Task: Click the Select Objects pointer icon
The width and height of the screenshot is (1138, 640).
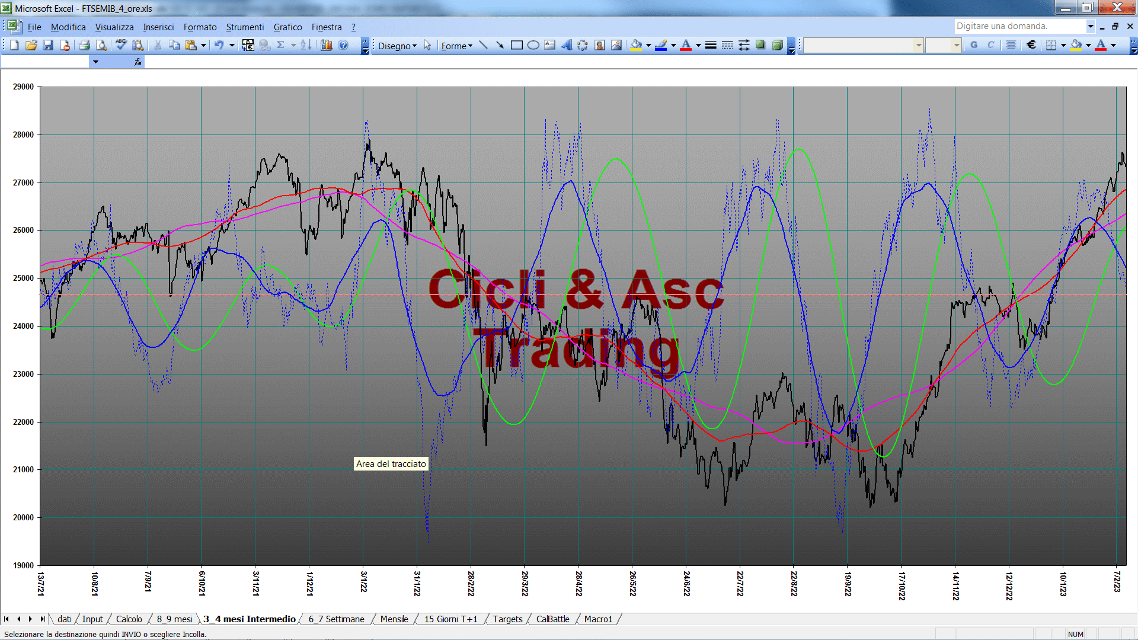Action: [x=427, y=45]
